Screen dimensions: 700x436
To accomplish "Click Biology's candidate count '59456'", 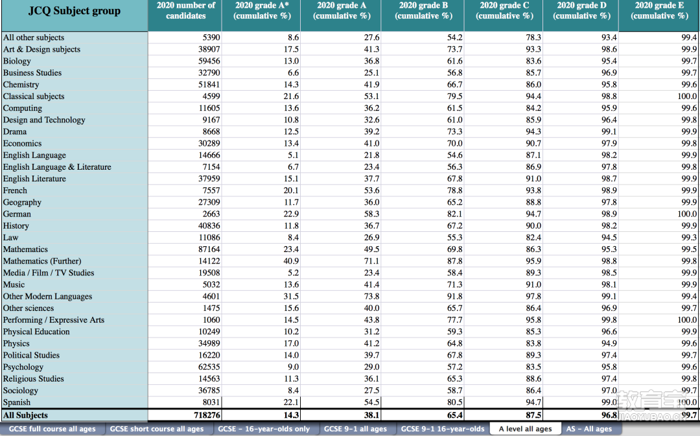I will coord(209,61).
